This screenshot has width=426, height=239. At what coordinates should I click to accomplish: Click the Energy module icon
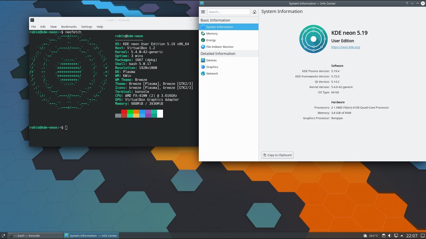[203, 40]
